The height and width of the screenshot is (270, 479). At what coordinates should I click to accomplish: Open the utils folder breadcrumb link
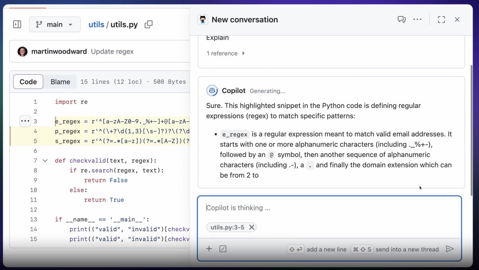[96, 25]
